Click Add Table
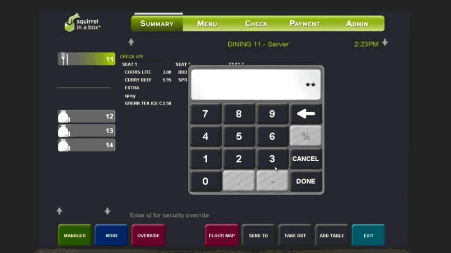 [x=331, y=235]
